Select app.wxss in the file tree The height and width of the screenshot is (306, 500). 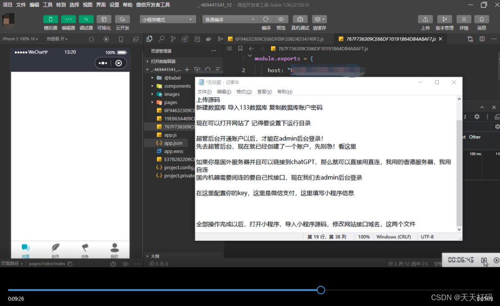tap(173, 151)
